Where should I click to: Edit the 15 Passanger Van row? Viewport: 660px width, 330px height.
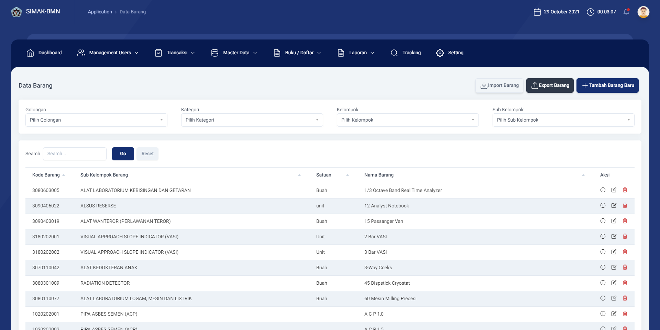[x=614, y=221]
